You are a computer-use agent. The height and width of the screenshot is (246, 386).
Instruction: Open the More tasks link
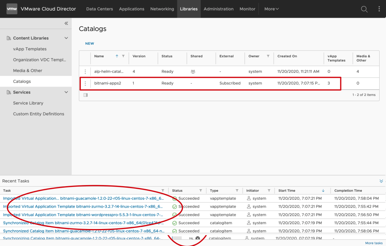(x=374, y=243)
